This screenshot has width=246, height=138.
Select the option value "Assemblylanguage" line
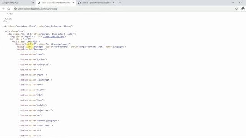click(39, 120)
